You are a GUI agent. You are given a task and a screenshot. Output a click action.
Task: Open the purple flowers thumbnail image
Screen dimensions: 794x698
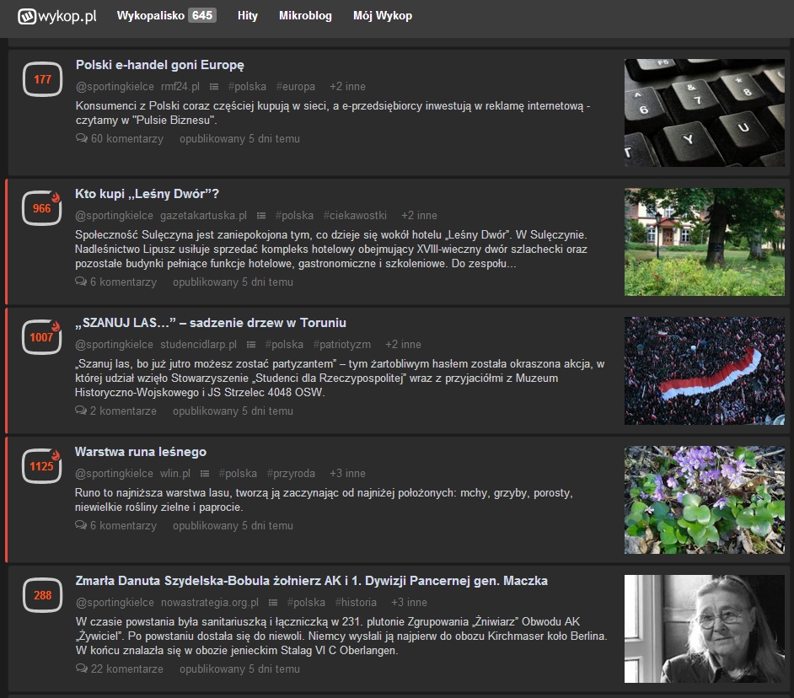[x=704, y=500]
